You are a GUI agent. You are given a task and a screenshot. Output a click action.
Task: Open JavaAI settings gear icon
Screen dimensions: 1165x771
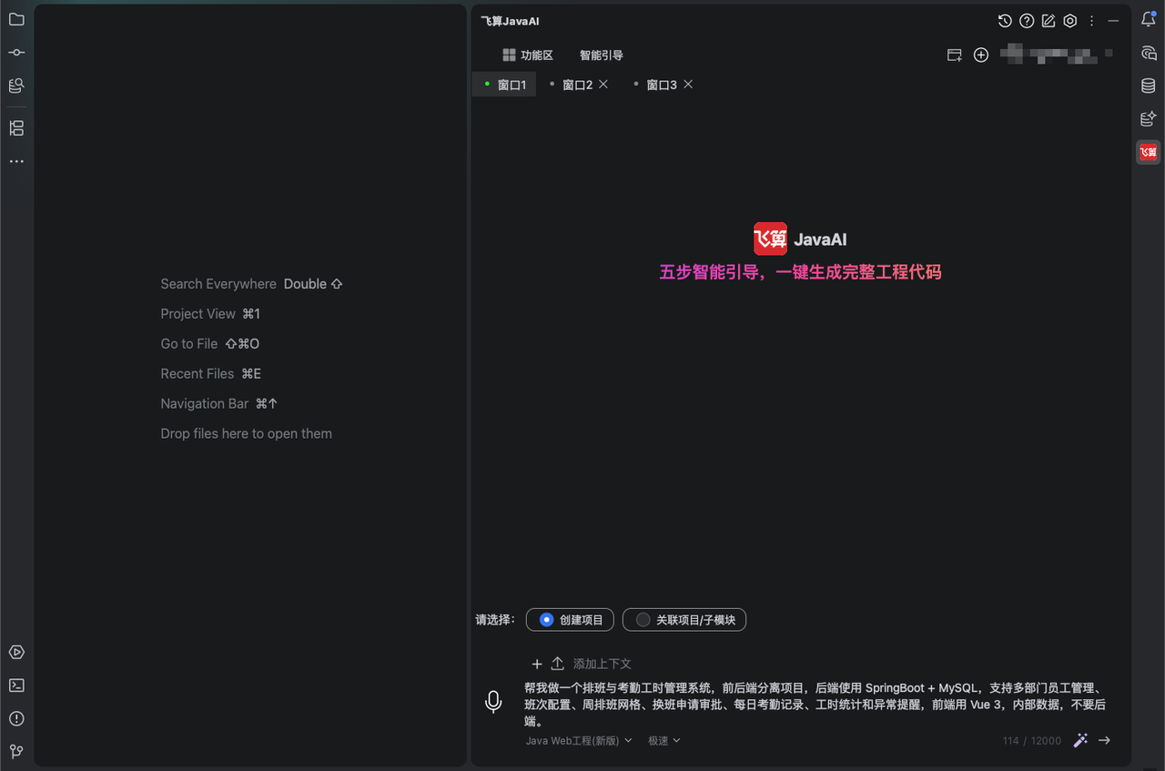(1070, 21)
